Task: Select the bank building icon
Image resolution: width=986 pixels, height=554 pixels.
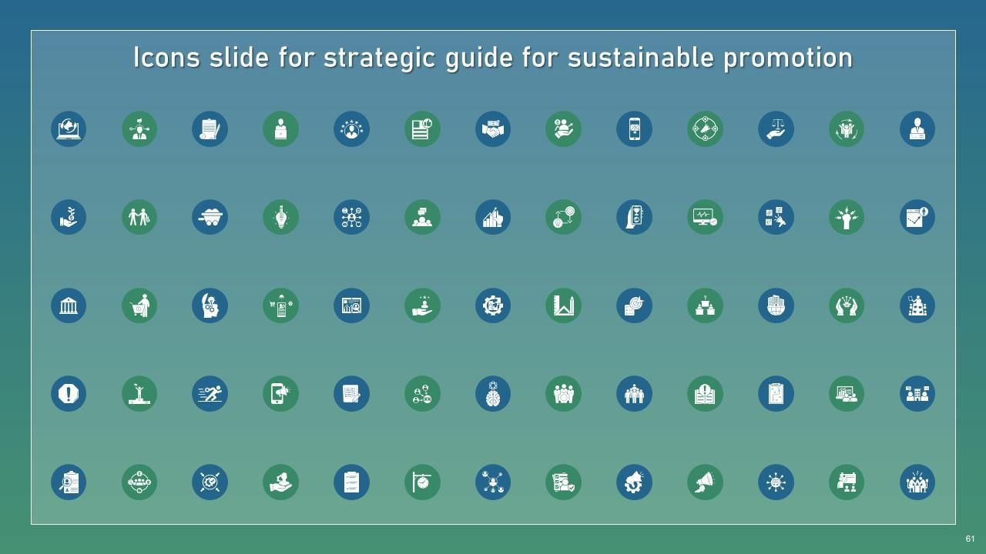Action: (69, 305)
